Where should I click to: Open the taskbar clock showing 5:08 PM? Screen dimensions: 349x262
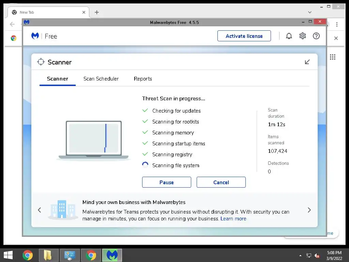pos(334,256)
